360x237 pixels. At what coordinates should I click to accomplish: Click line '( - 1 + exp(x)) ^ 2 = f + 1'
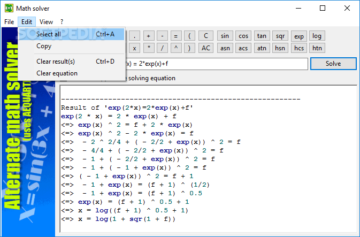coord(127,177)
